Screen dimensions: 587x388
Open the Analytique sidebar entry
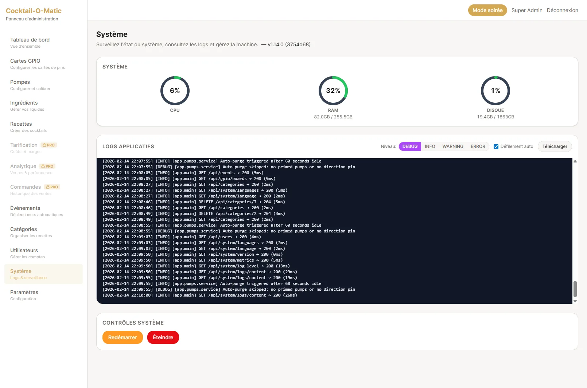pyautogui.click(x=43, y=169)
